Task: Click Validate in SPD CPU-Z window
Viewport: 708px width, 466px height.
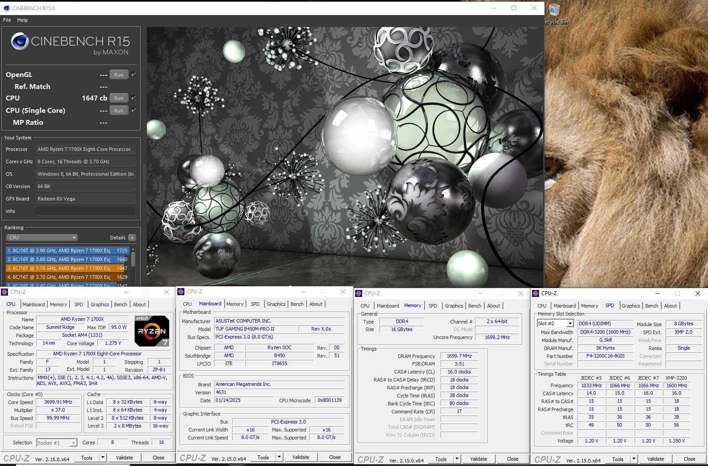Action: click(x=655, y=459)
